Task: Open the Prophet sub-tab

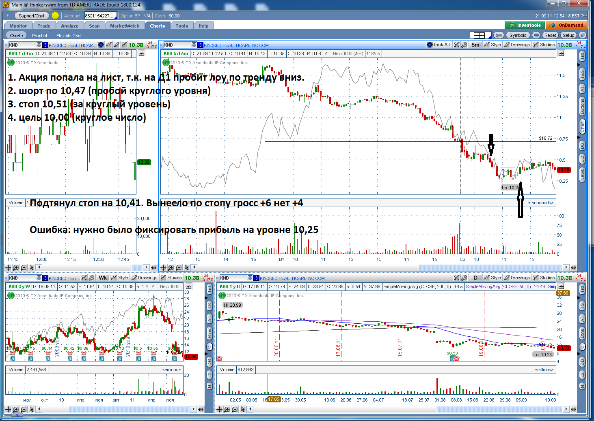Action: pos(40,36)
